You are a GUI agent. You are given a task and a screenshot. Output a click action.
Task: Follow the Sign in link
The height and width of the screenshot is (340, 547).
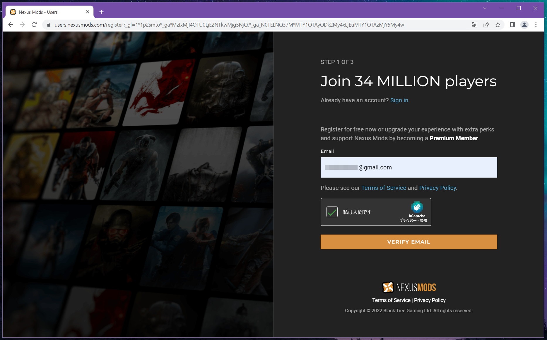point(399,100)
